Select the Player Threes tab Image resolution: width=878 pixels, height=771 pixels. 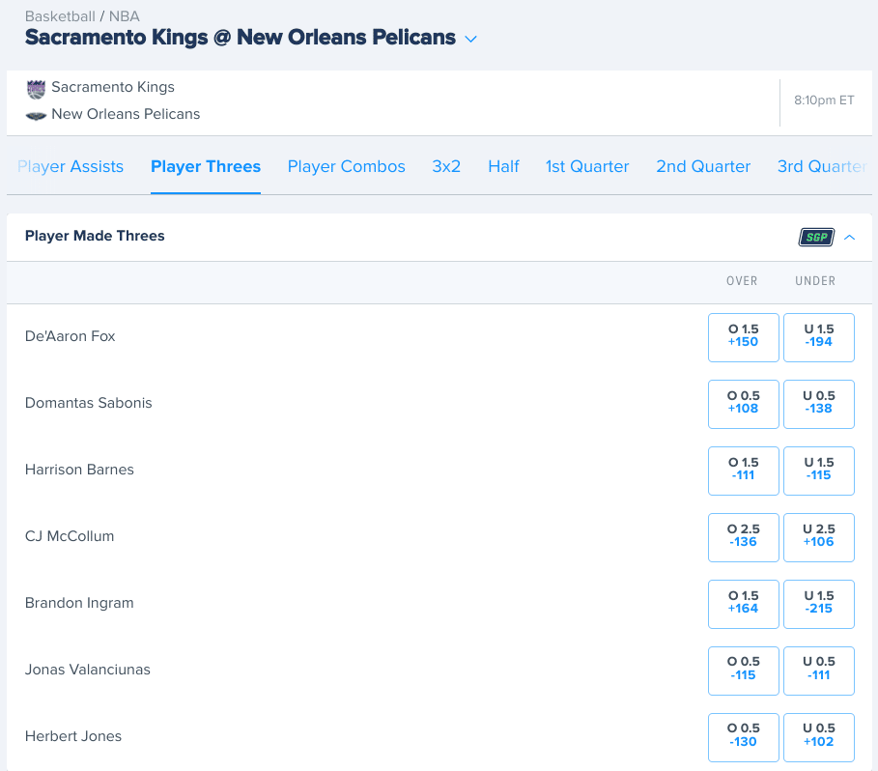[x=206, y=166]
